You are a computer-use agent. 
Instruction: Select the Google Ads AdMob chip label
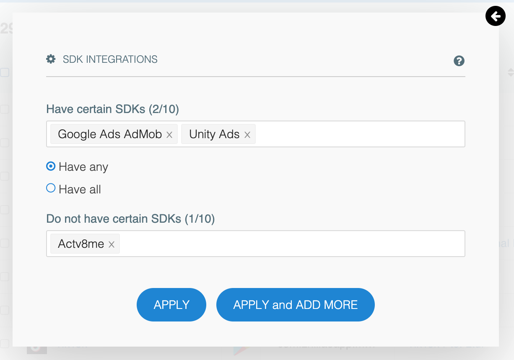[110, 134]
